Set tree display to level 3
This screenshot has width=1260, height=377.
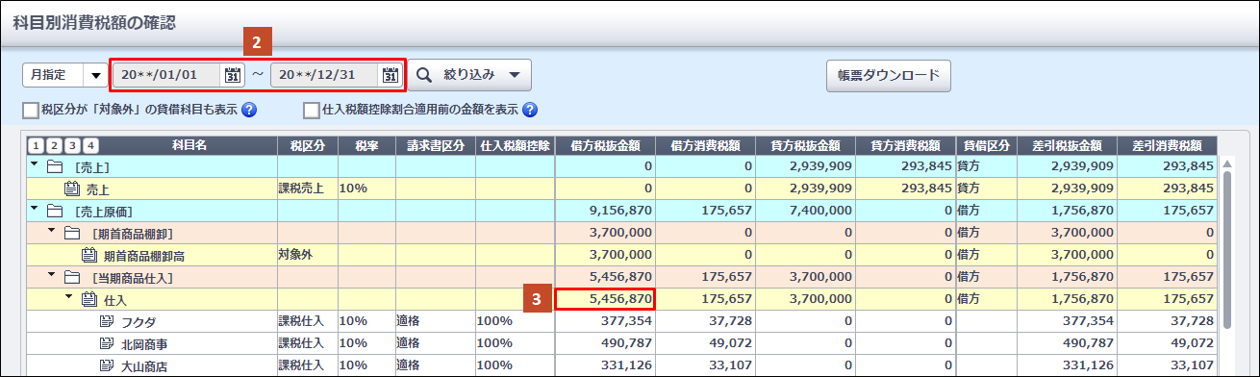(72, 146)
